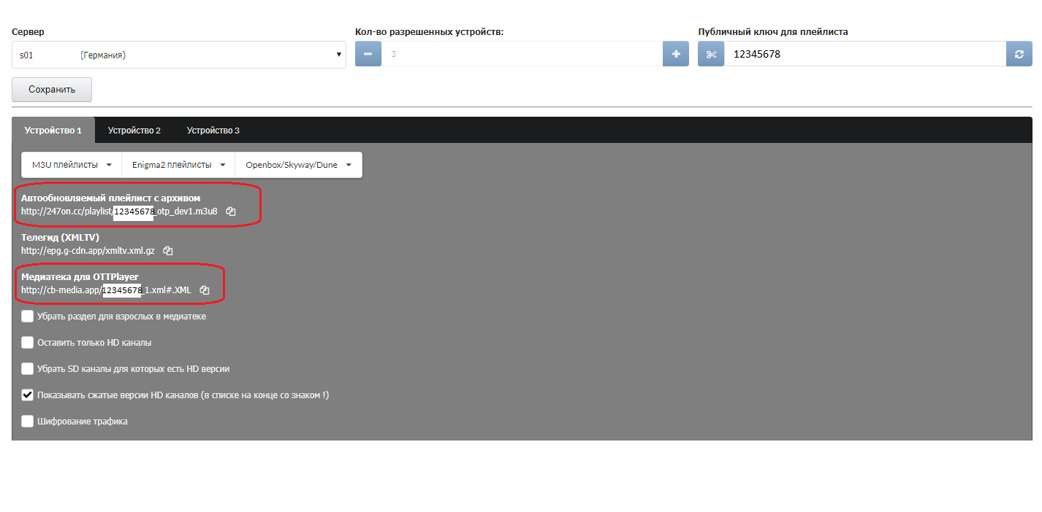Click the plus button to increase allowed devices
Viewport: 1042px width, 512px height.
coord(675,54)
